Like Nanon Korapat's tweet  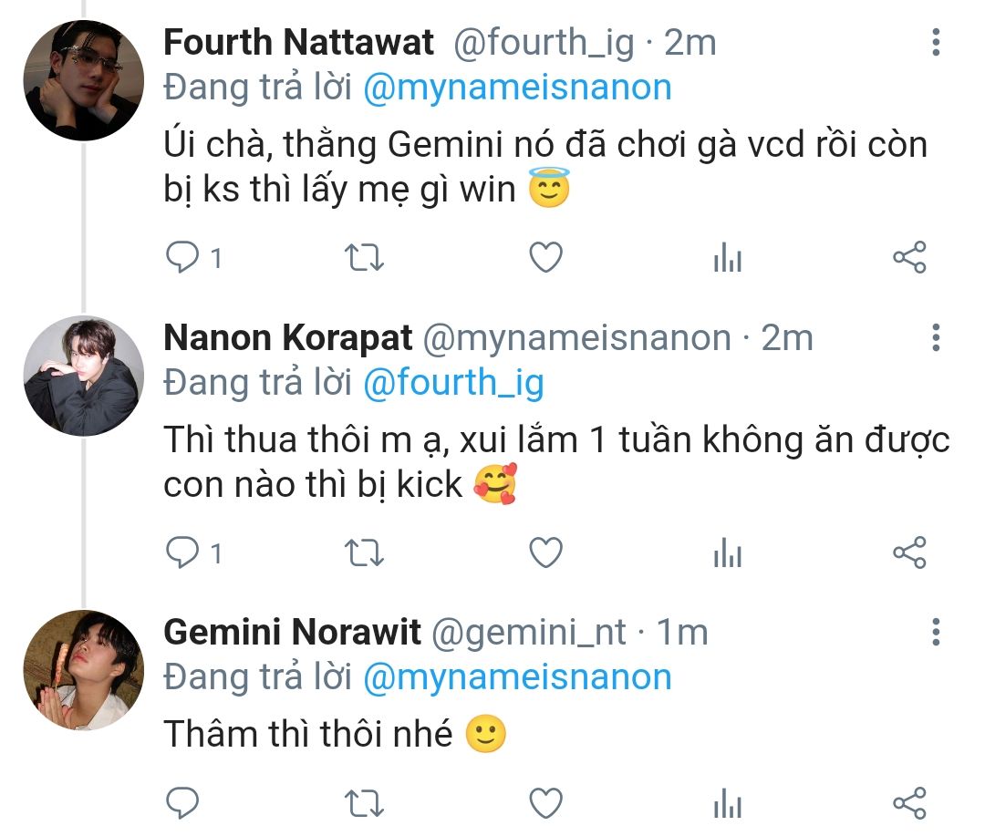pos(546,552)
